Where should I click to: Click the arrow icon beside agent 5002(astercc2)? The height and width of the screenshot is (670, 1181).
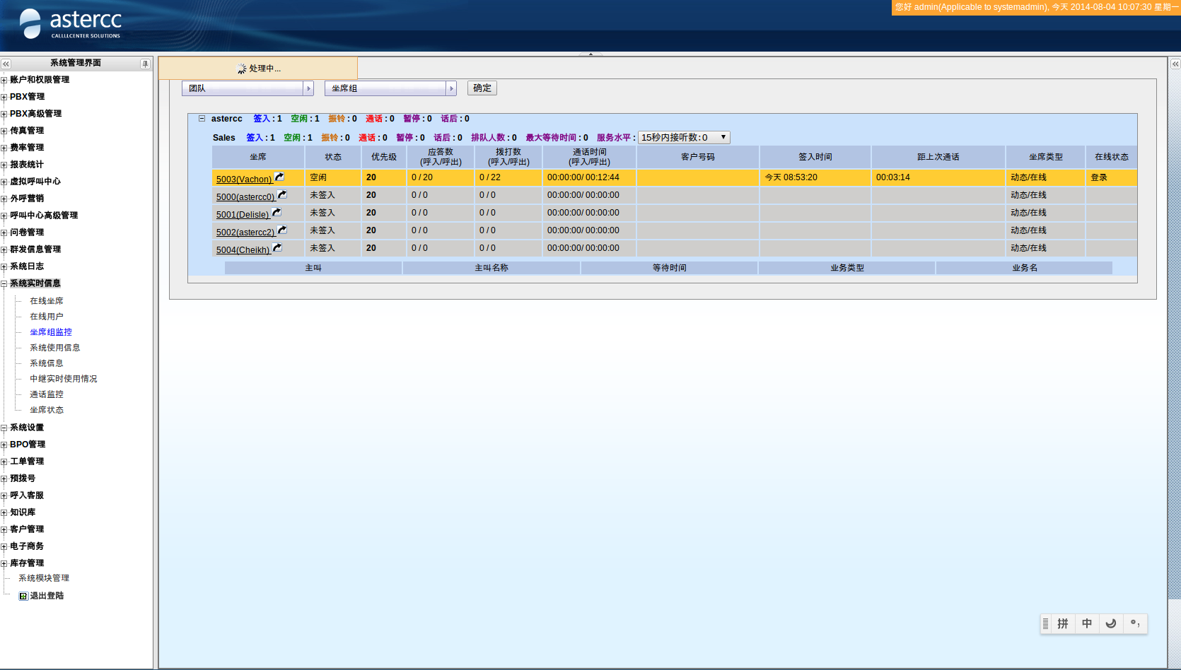coord(282,230)
